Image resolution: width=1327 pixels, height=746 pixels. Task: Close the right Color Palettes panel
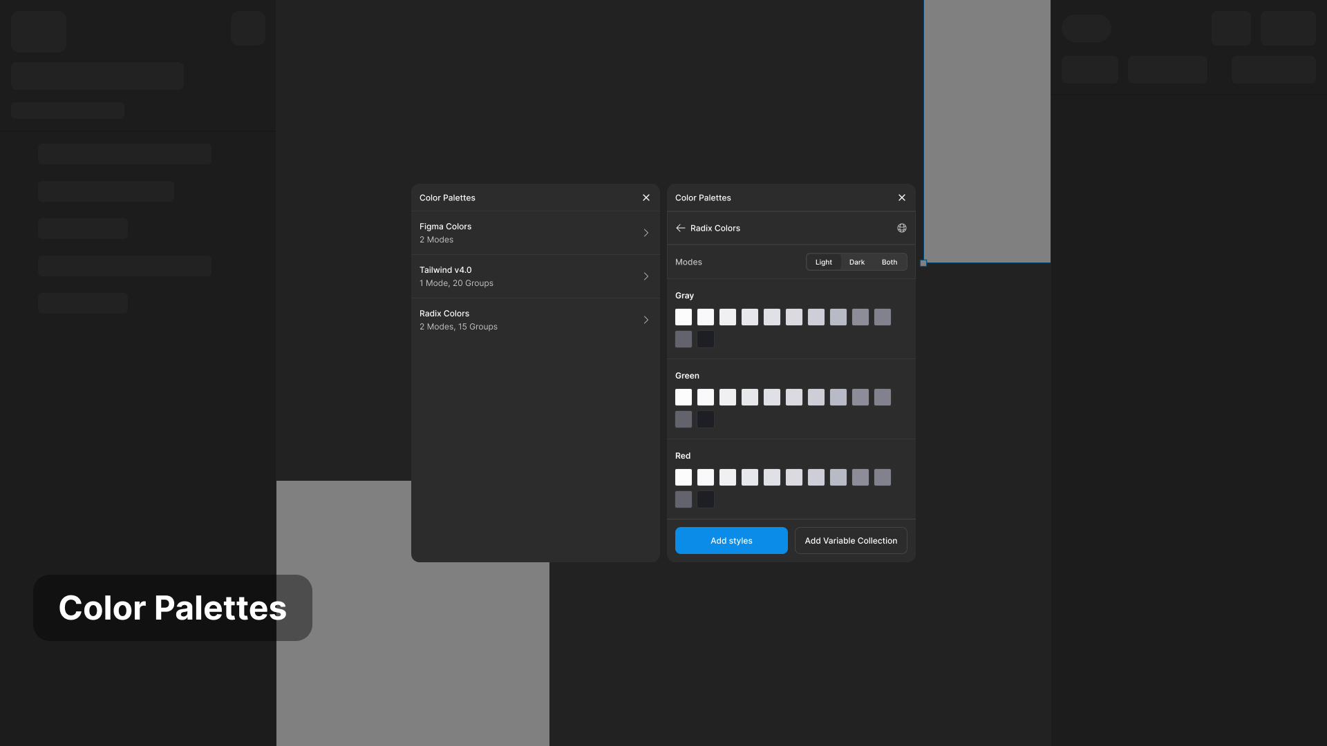tap(902, 198)
